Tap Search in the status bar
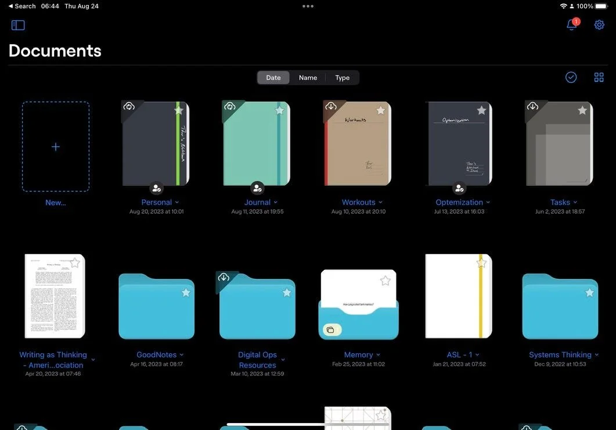The width and height of the screenshot is (616, 430). point(22,6)
